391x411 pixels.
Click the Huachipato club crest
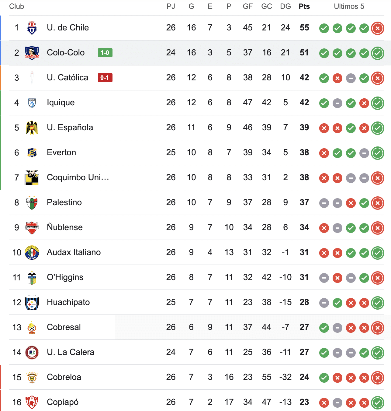point(32,302)
